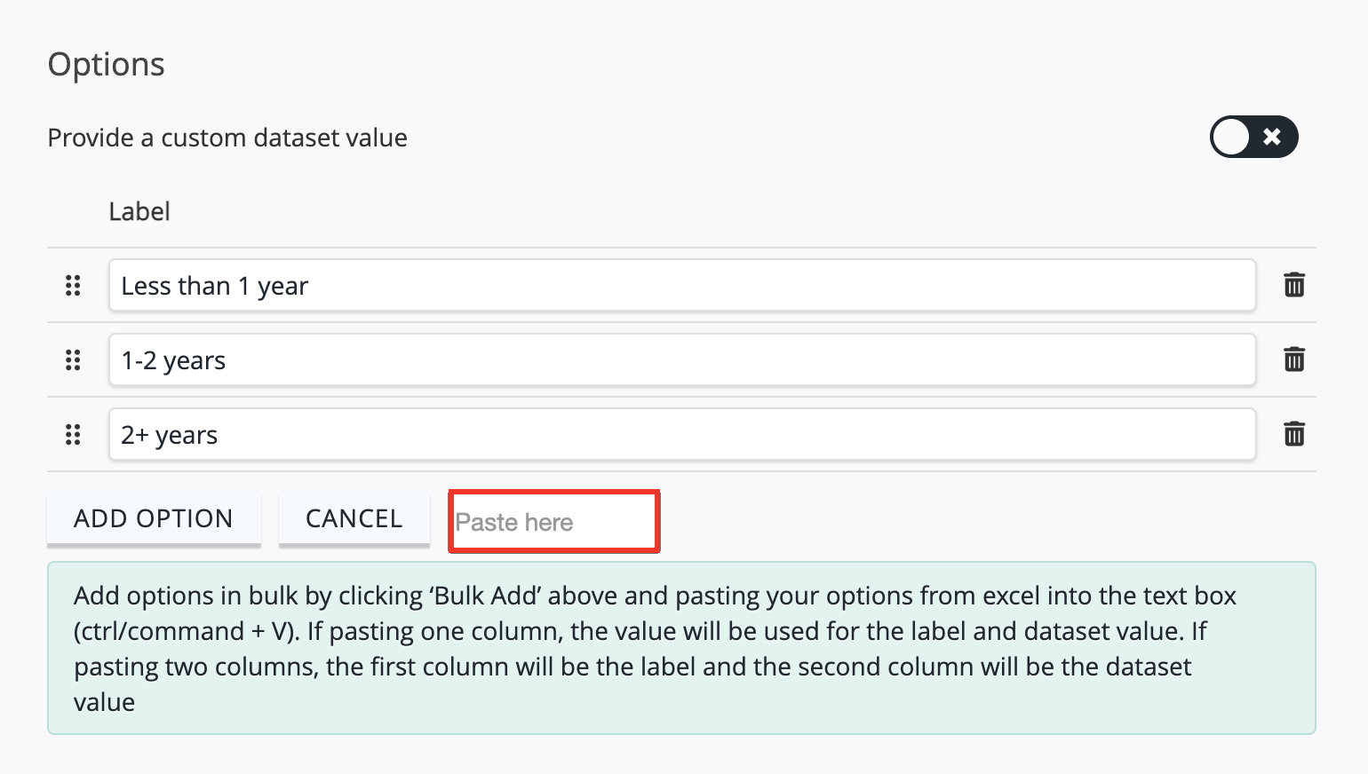Viewport: 1368px width, 774px height.
Task: Grab the drag handle for Less than 1 year
Action: (73, 286)
